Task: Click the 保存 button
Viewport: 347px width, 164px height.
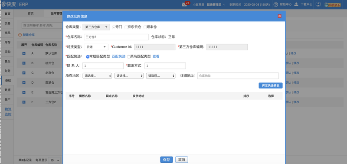Action: (x=167, y=160)
